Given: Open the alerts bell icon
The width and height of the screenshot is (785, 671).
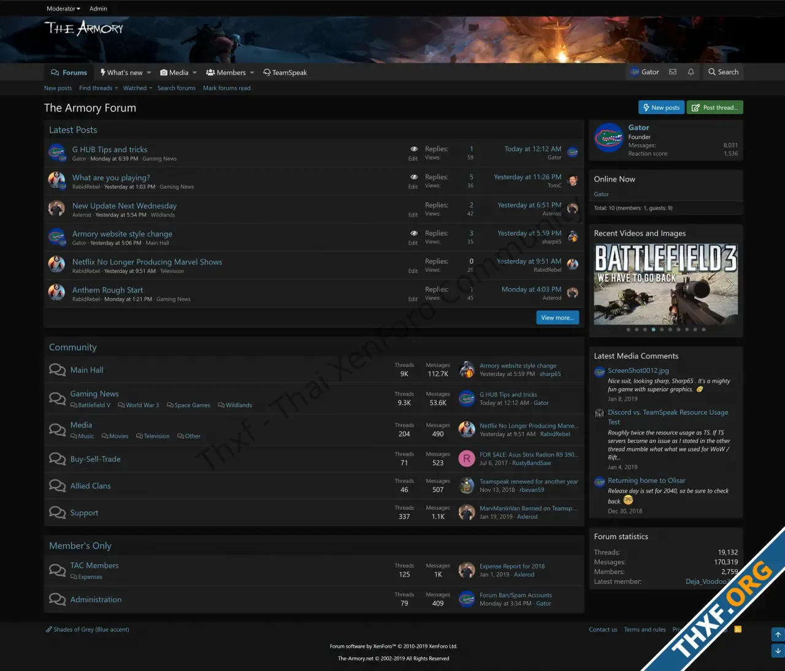Looking at the screenshot, I should tap(691, 72).
